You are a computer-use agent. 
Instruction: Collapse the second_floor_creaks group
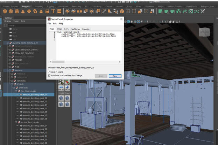click(15, 122)
